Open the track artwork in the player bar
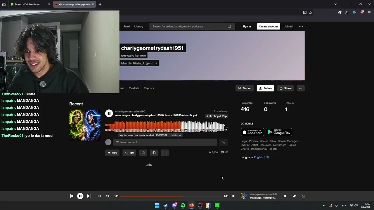The width and height of the screenshot is (374, 210). [x=244, y=196]
